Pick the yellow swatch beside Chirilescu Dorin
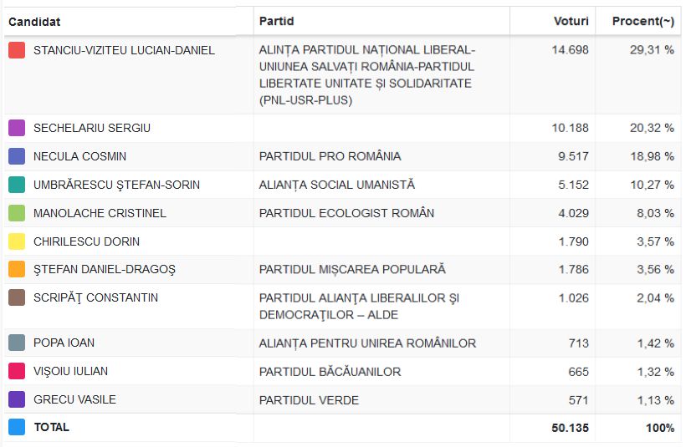This screenshot has height=447, width=686. point(17,241)
